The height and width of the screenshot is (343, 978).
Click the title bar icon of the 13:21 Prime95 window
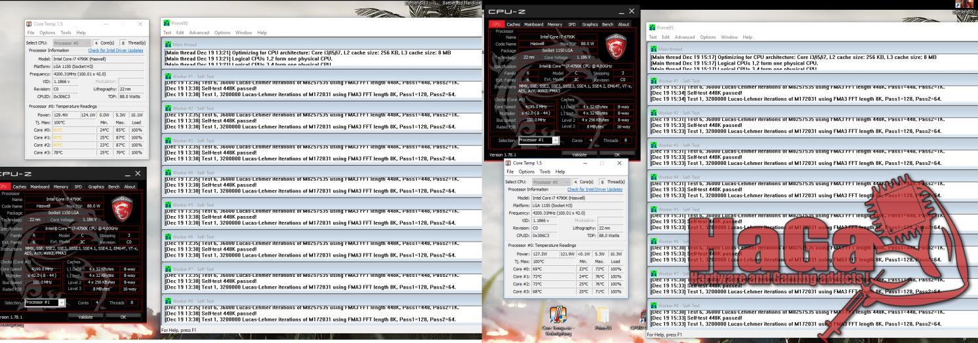pos(167,24)
